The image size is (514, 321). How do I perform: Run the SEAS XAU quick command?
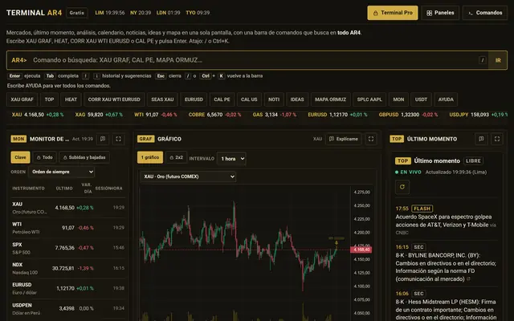(x=162, y=100)
